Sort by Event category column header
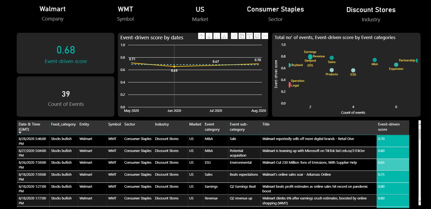 [212, 127]
